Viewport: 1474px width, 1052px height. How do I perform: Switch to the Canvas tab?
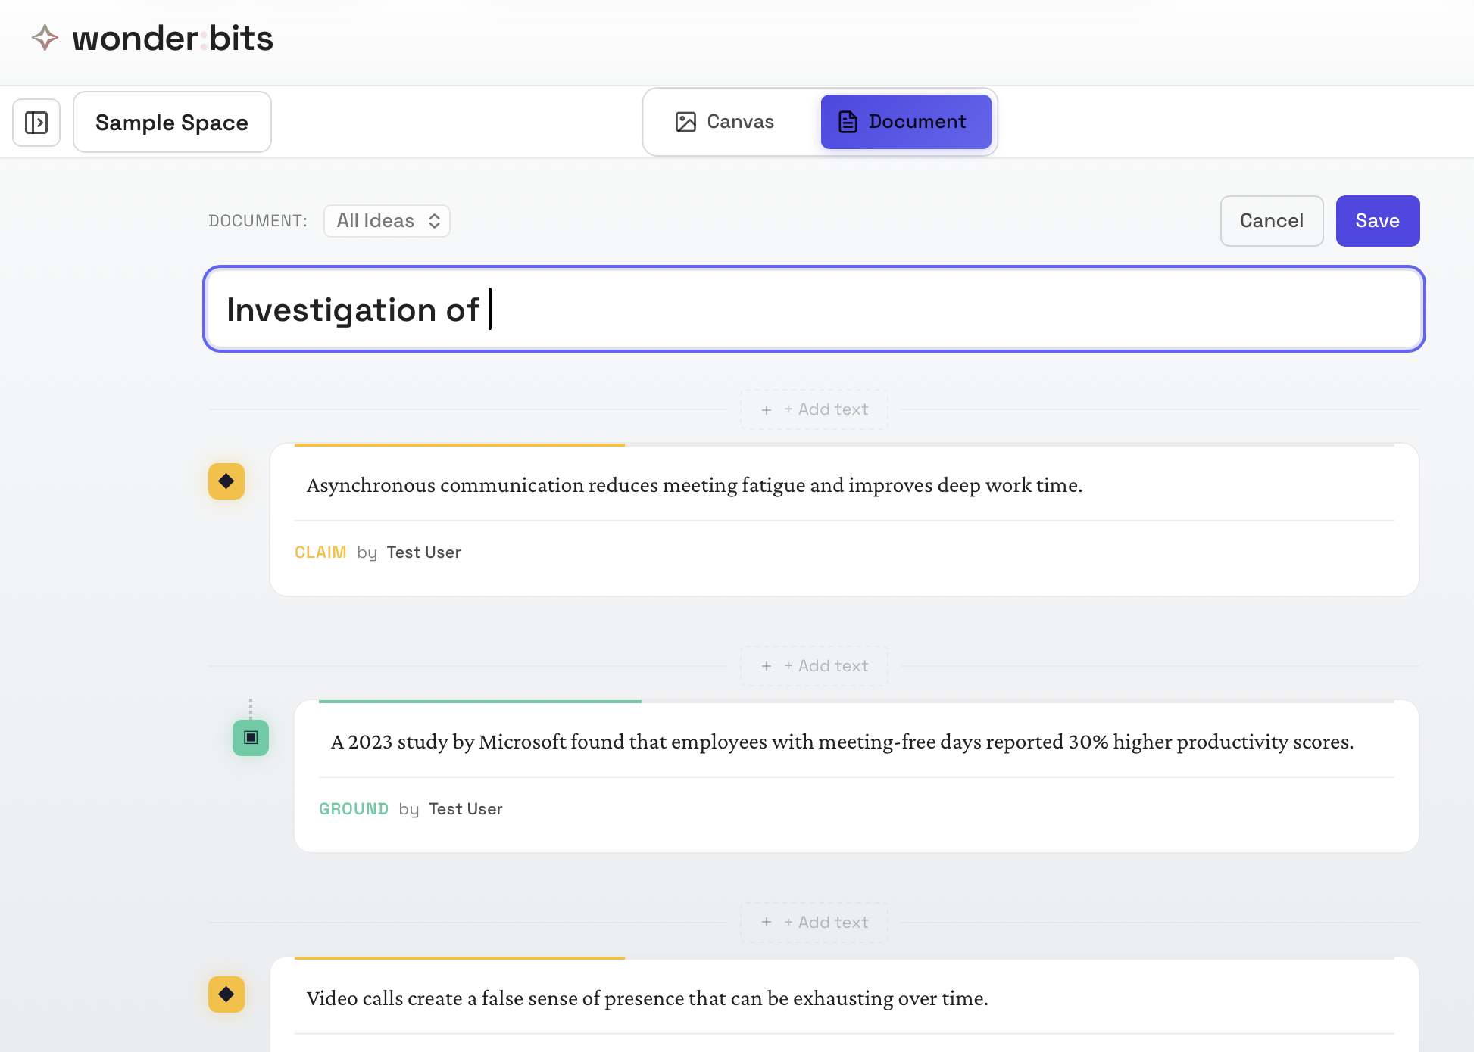pyautogui.click(x=725, y=122)
